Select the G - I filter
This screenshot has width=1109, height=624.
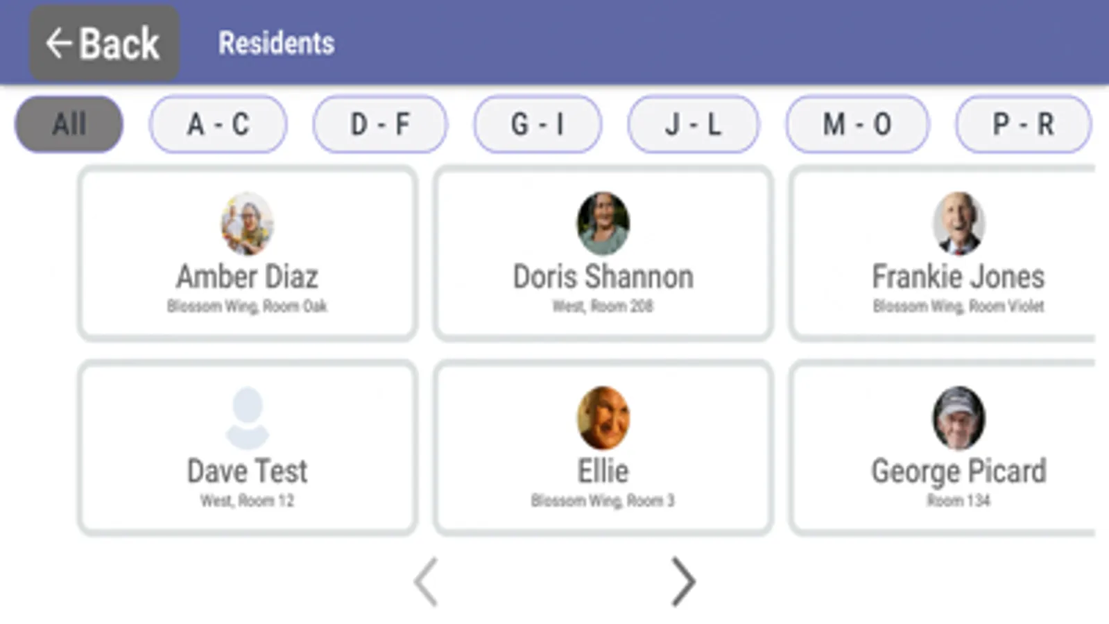click(x=538, y=123)
